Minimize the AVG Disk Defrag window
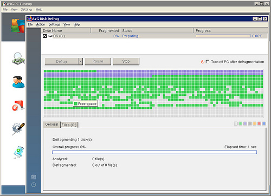271x196 pixels. click(255, 19)
